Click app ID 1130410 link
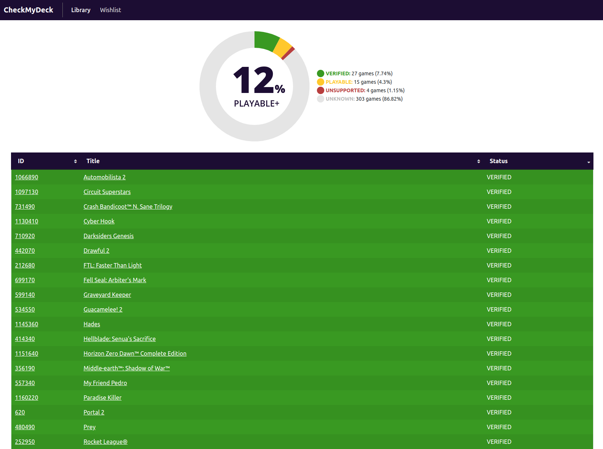 [26, 221]
